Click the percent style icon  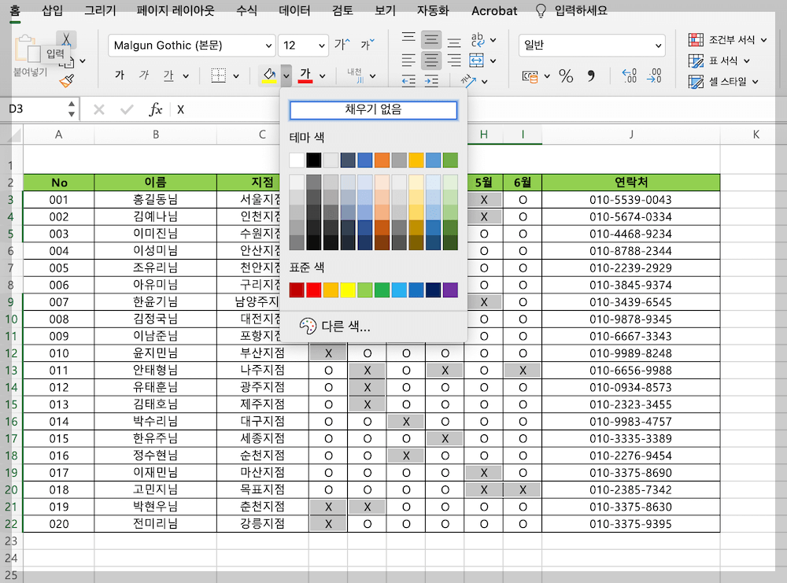(x=566, y=76)
